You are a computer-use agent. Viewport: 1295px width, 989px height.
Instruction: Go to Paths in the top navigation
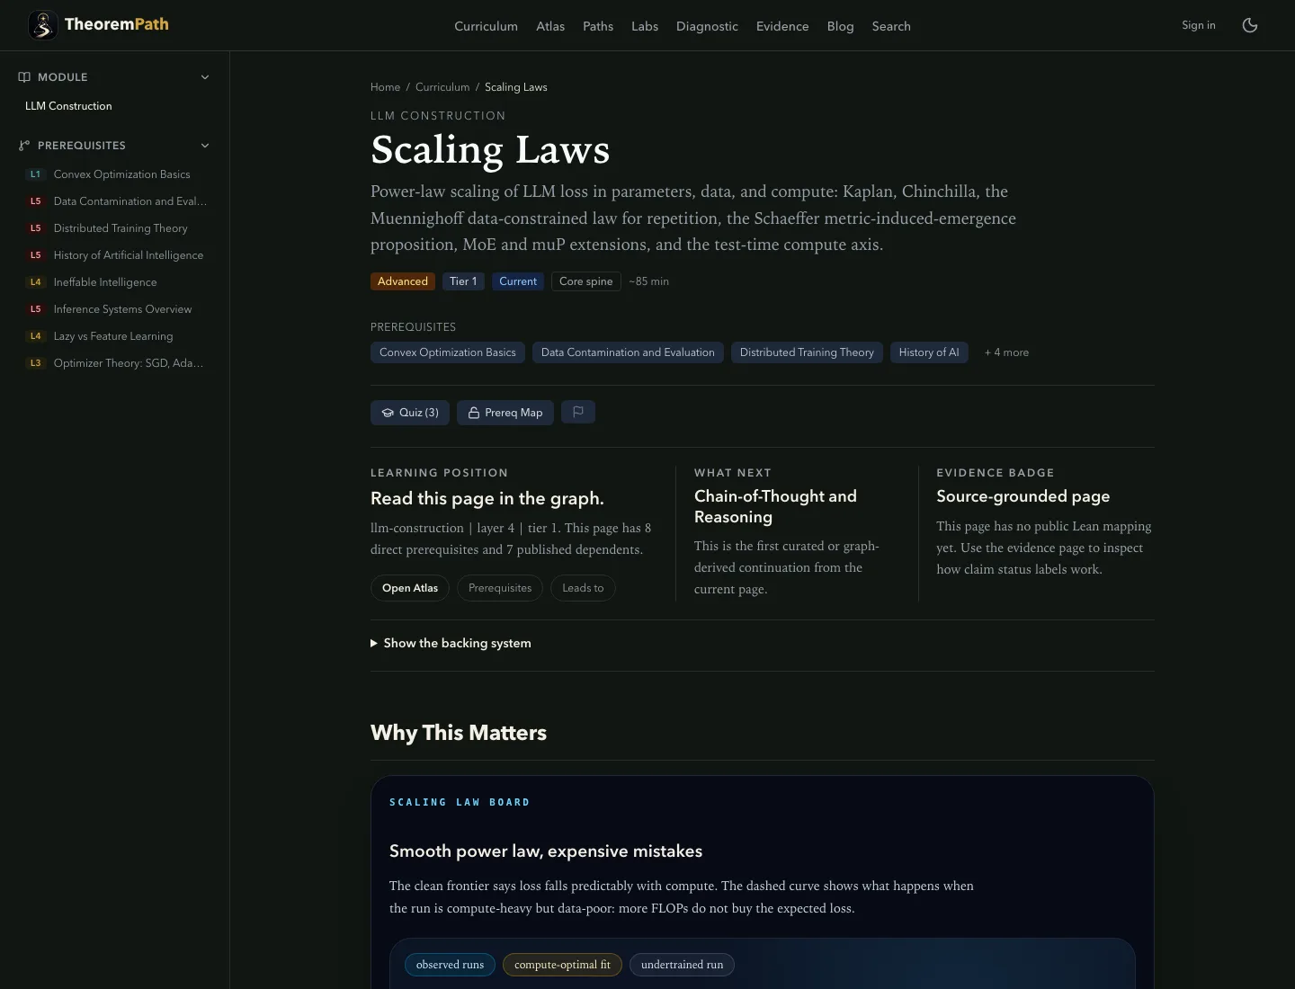(x=598, y=26)
